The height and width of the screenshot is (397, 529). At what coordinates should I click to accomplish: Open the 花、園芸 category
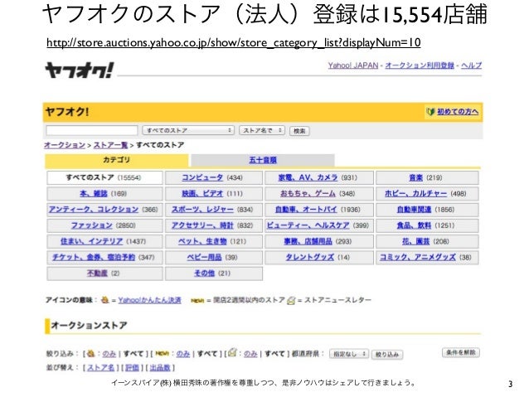(x=415, y=241)
